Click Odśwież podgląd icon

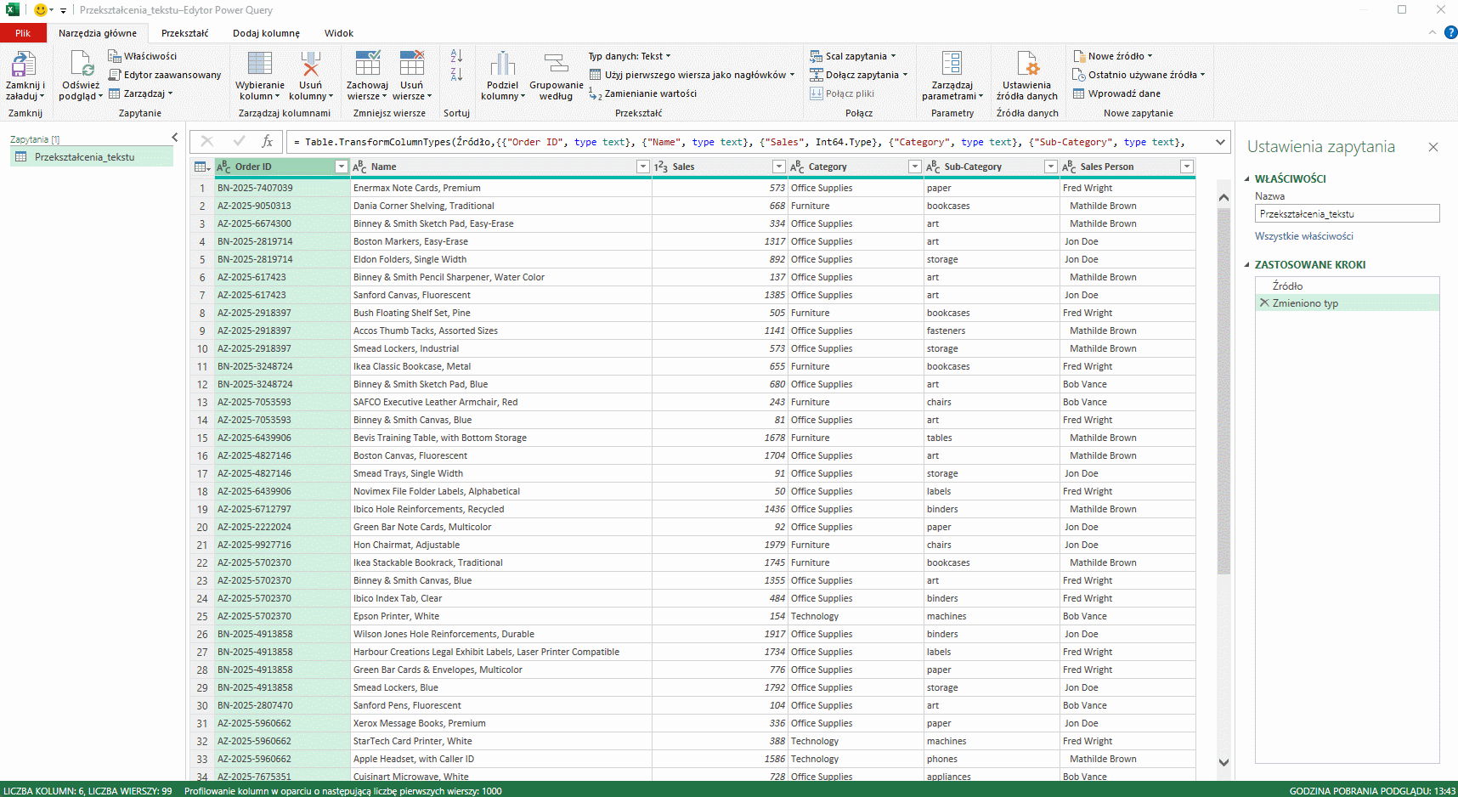tap(82, 65)
